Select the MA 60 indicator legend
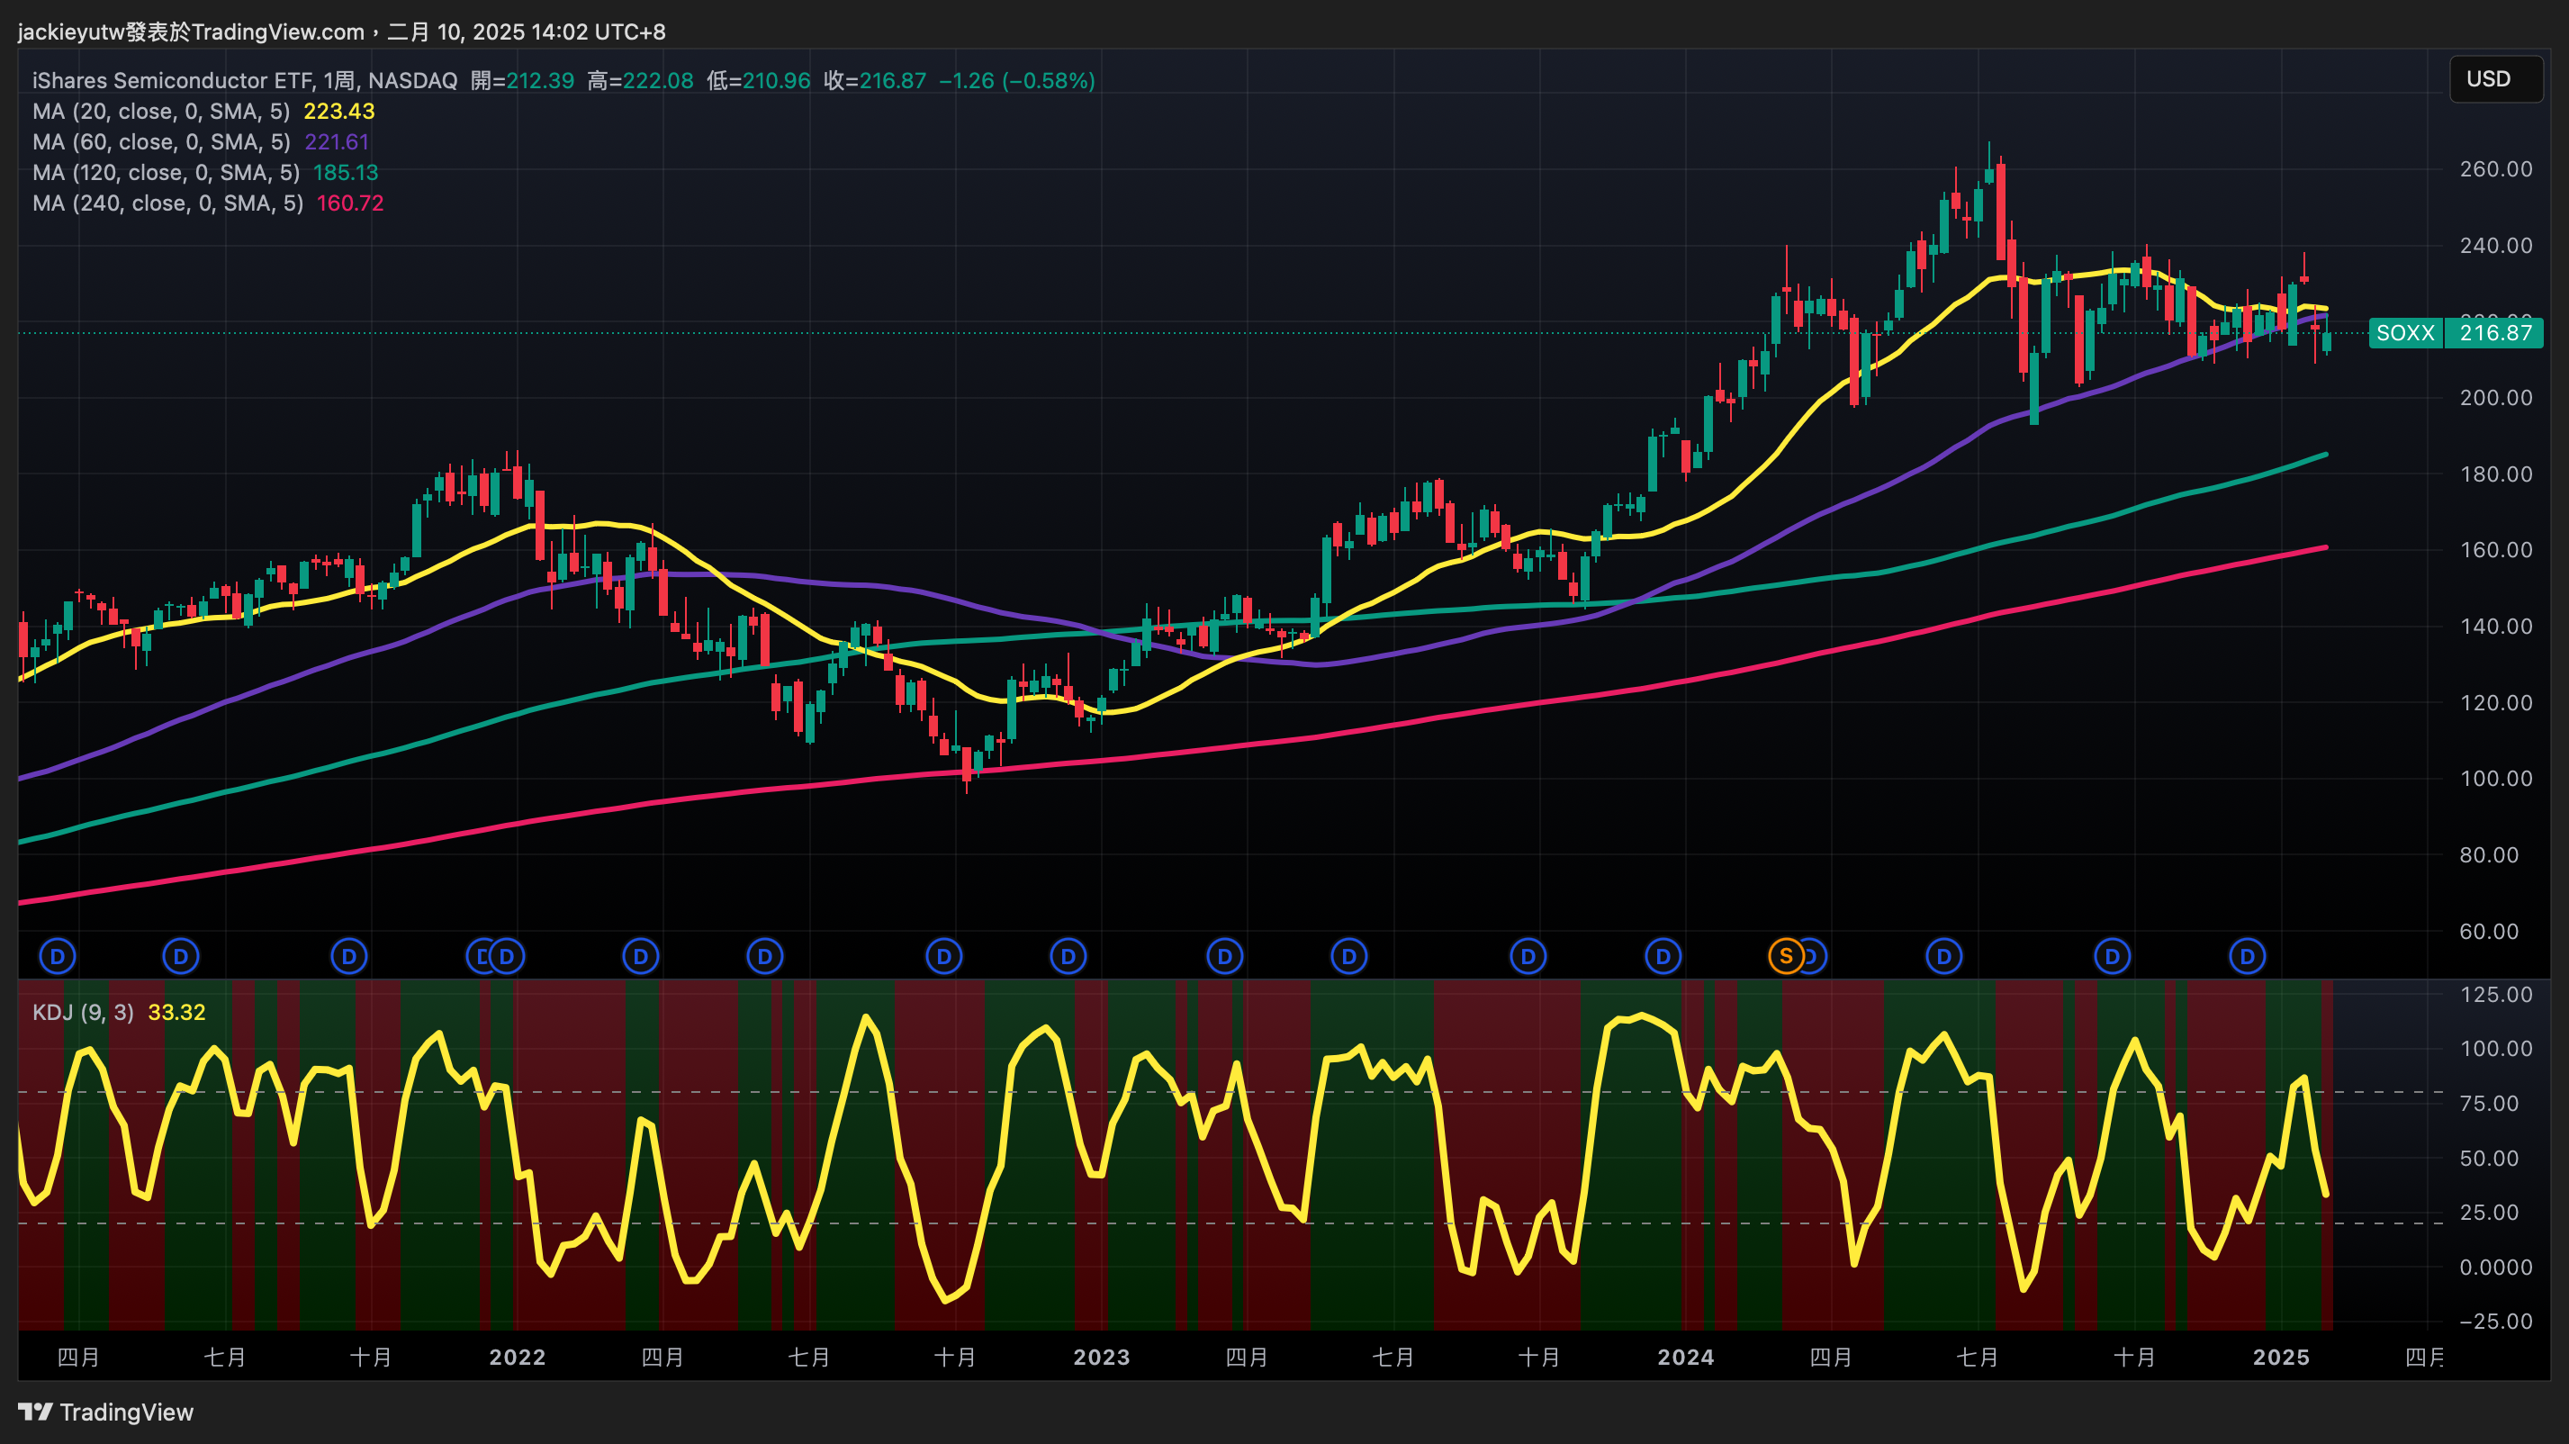The width and height of the screenshot is (2569, 1444). [x=159, y=141]
